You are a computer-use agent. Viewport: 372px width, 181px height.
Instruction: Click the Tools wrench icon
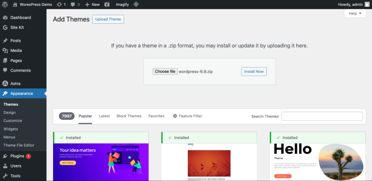click(5, 176)
